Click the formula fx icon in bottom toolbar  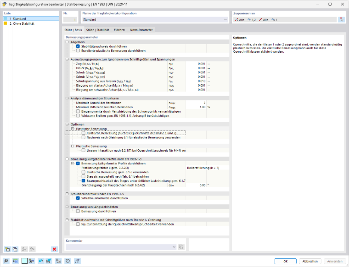click(x=77, y=261)
